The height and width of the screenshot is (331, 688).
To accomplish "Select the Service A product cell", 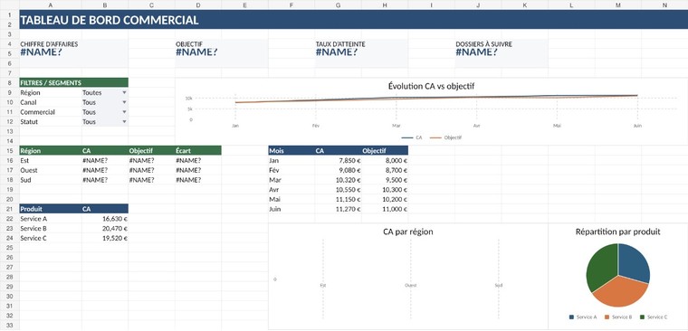I will point(51,219).
